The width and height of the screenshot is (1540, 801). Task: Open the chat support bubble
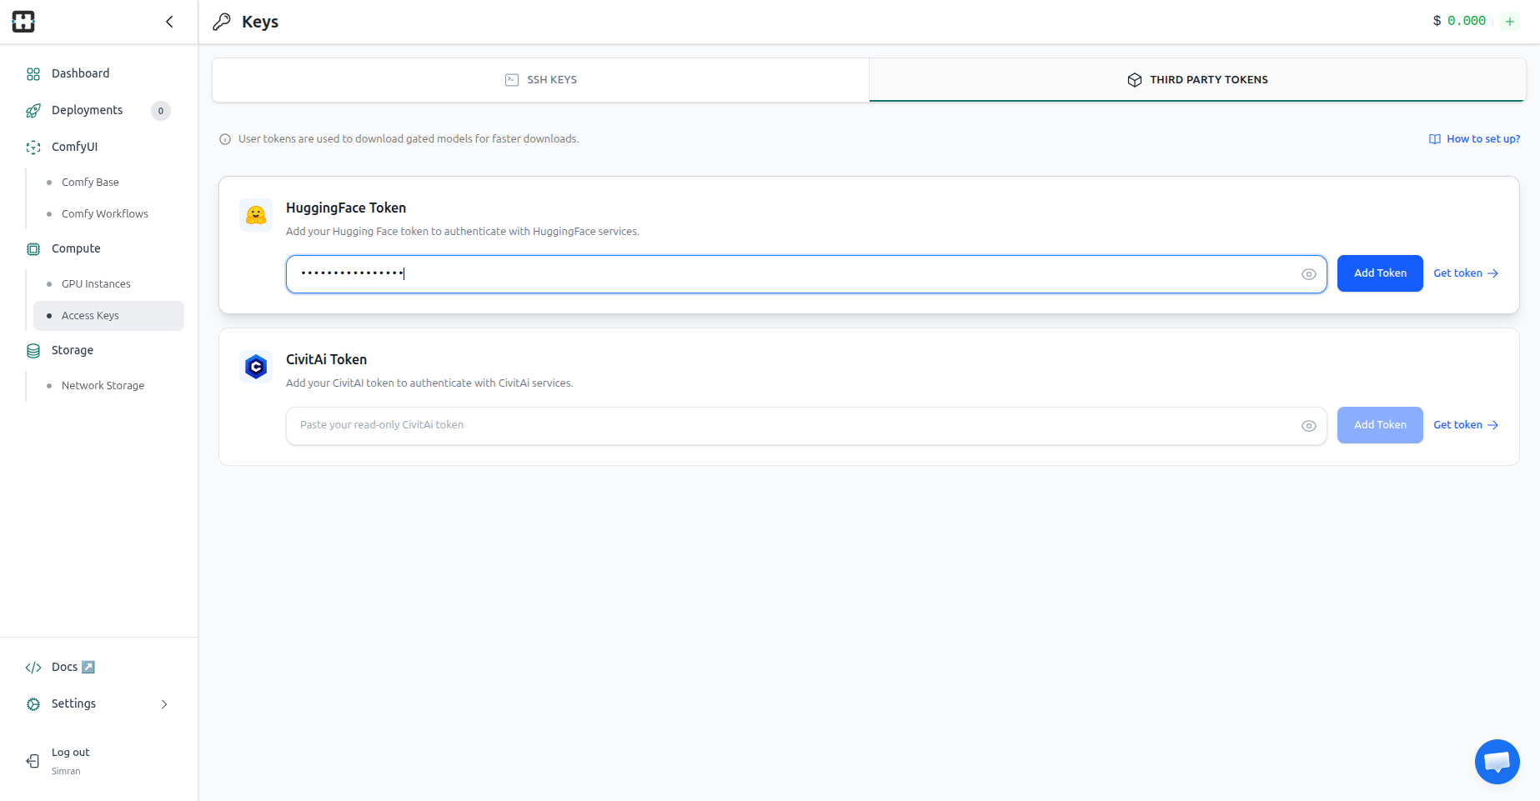(x=1497, y=762)
